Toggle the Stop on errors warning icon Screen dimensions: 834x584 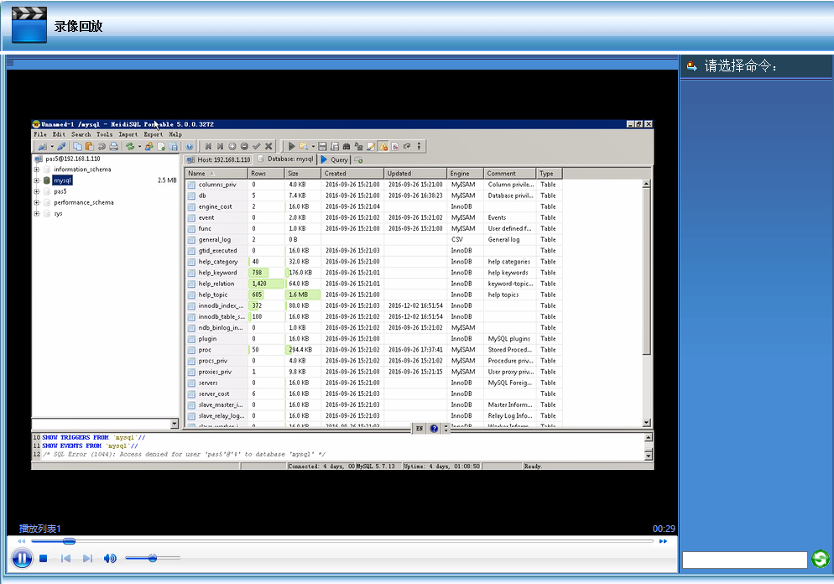[383, 146]
